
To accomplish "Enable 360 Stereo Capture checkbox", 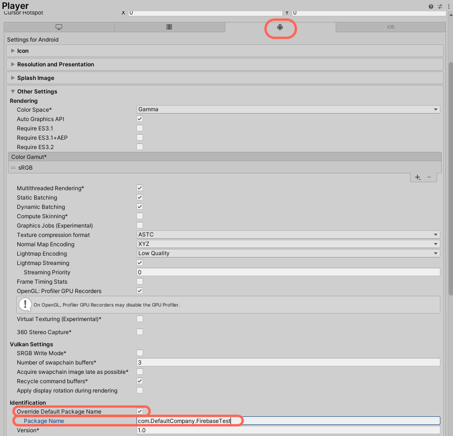I will [140, 332].
